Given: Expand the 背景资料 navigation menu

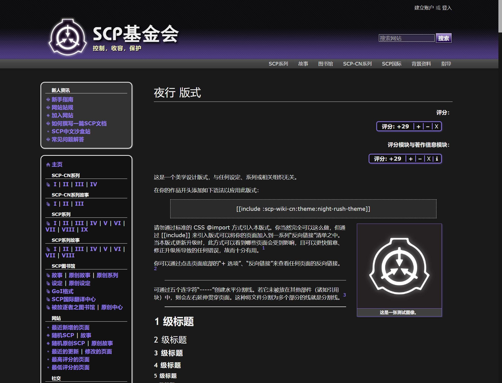Looking at the screenshot, I should (x=421, y=64).
